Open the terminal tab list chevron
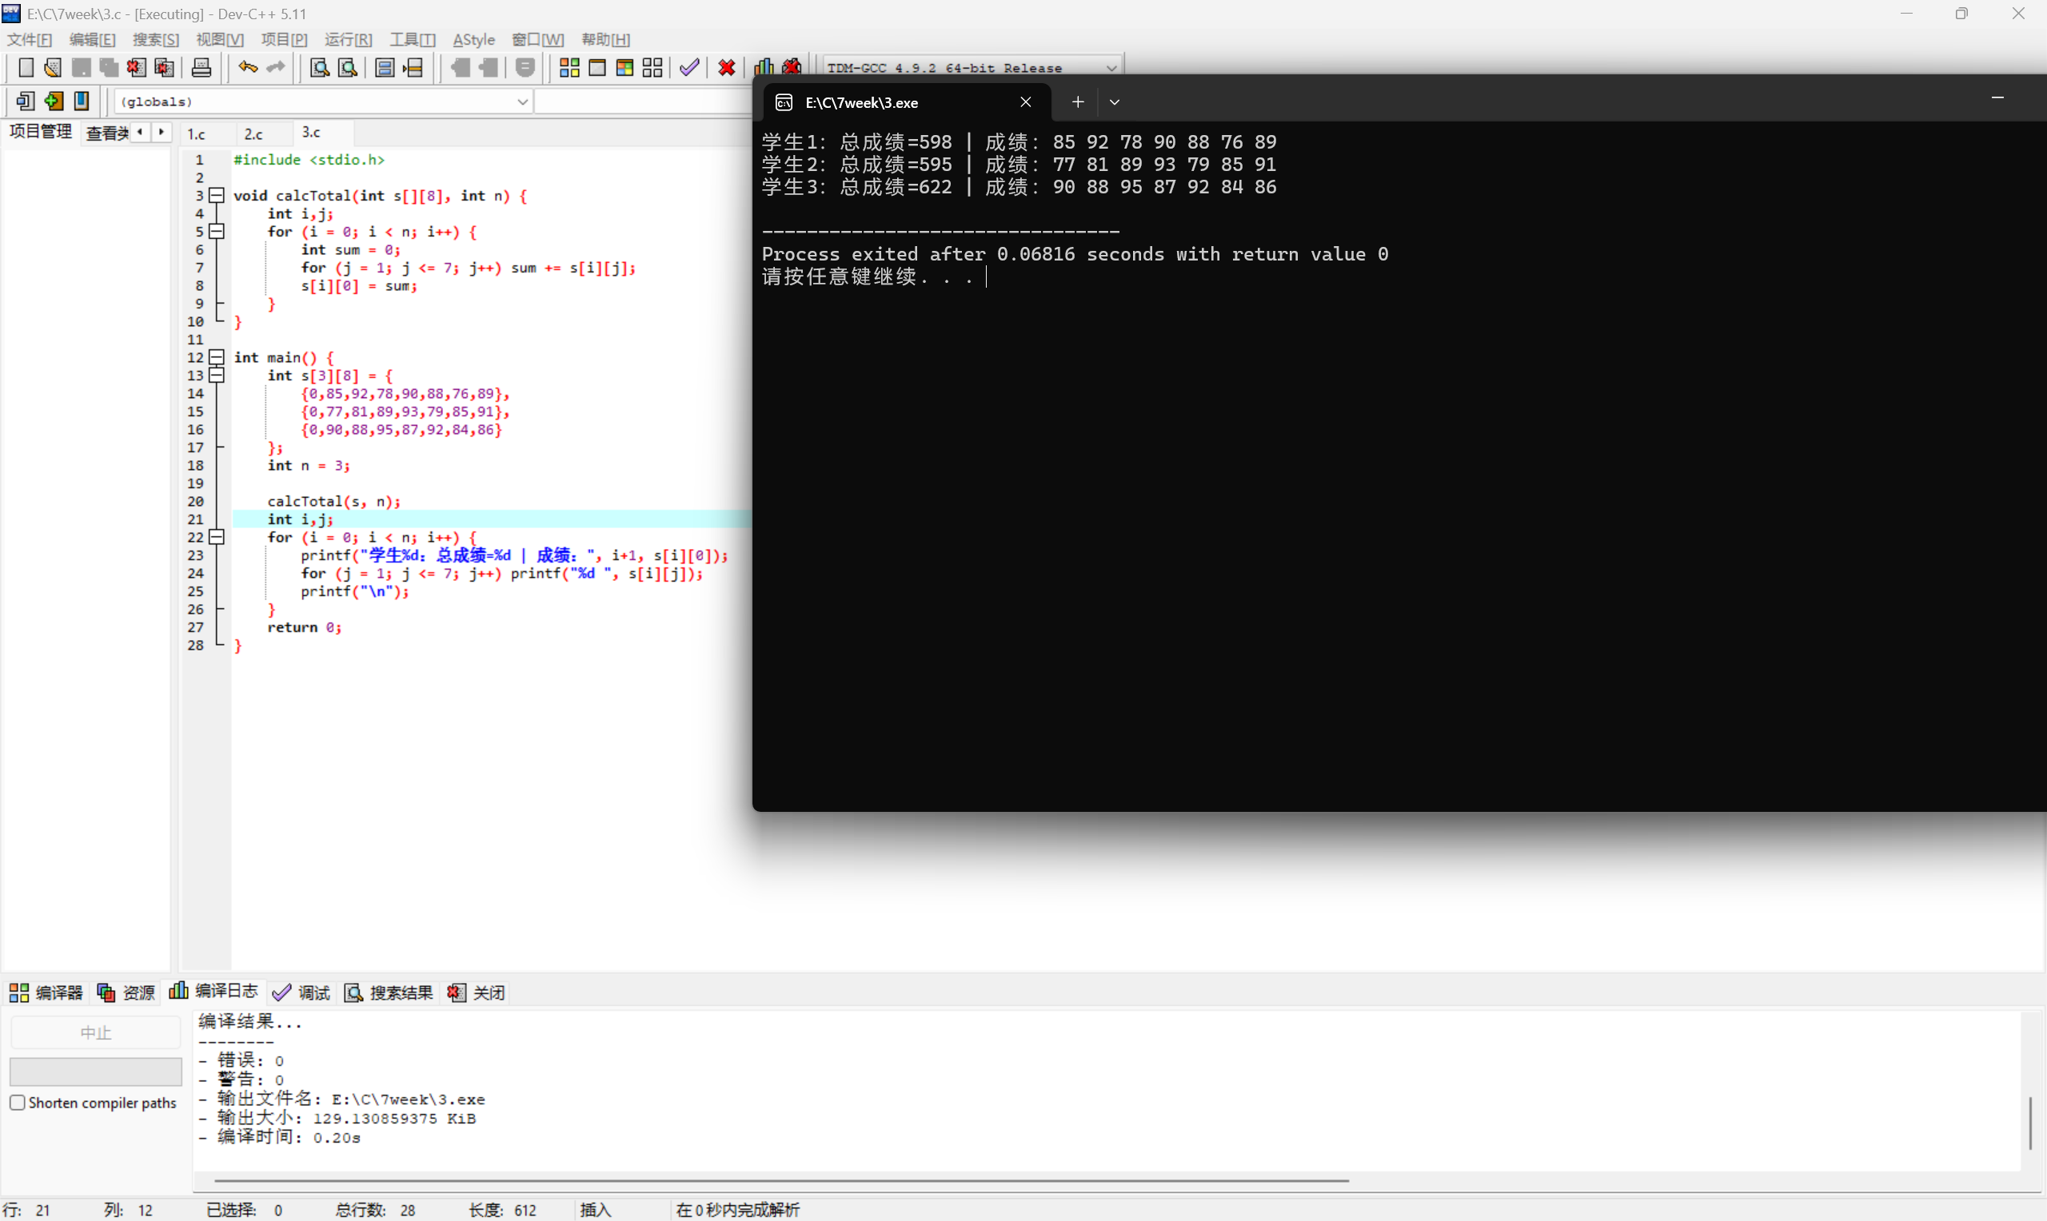2047x1221 pixels. pos(1115,102)
